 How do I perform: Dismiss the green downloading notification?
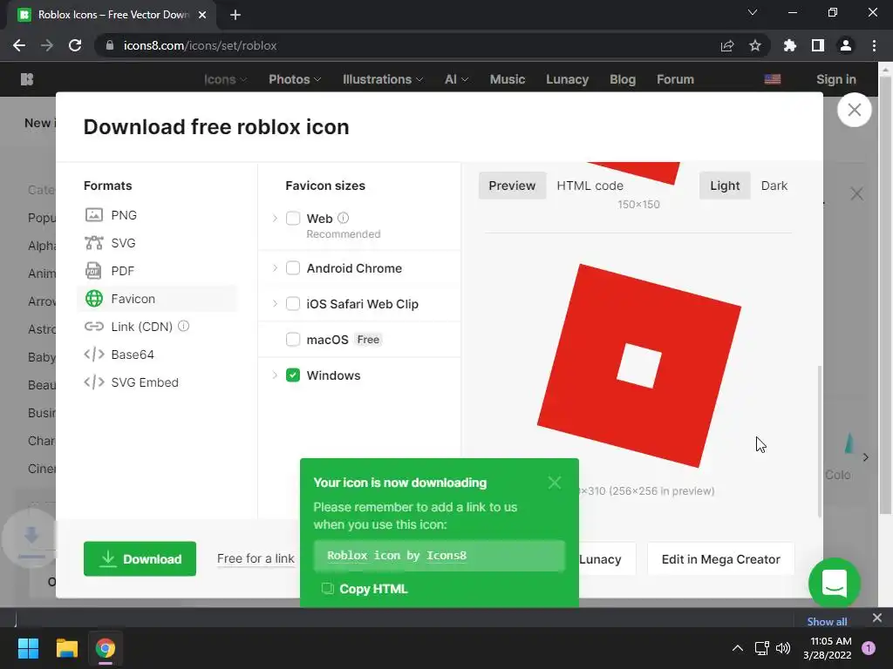tap(554, 483)
